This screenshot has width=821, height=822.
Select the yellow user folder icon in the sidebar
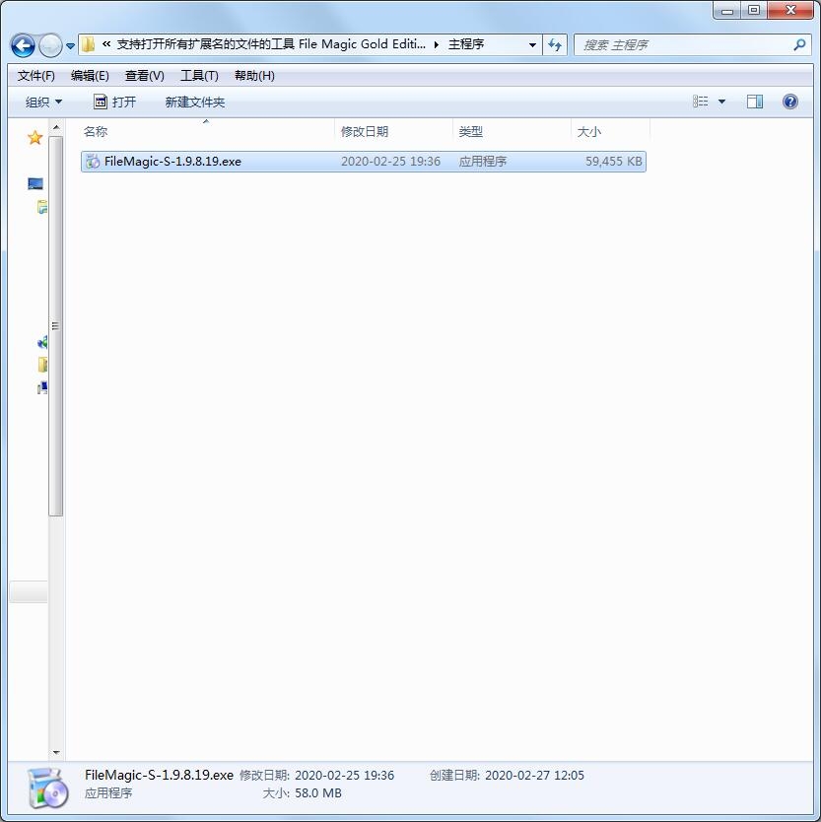click(x=42, y=365)
